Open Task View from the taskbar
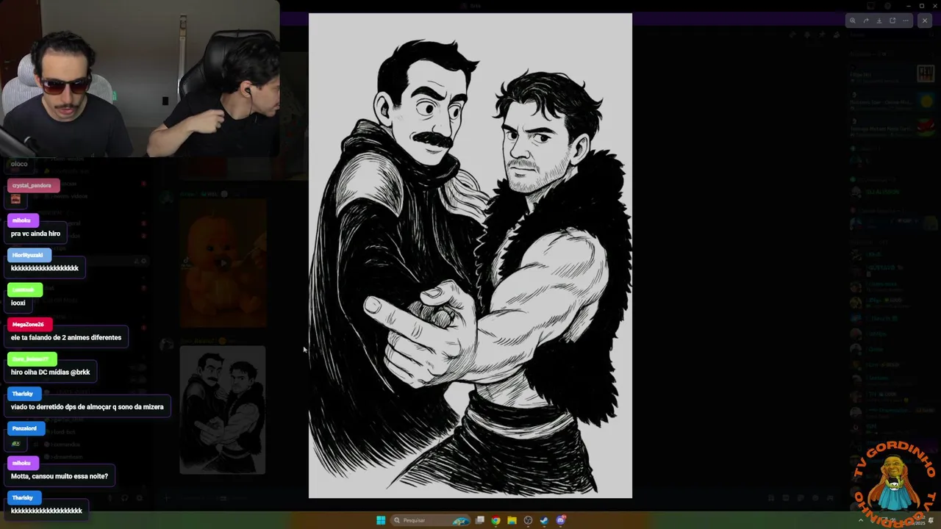This screenshot has height=529, width=941. [480, 520]
